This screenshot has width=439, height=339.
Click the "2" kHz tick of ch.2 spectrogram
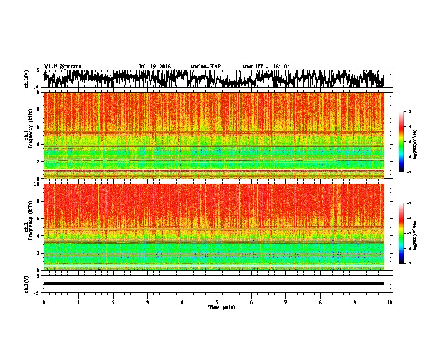(x=39, y=253)
